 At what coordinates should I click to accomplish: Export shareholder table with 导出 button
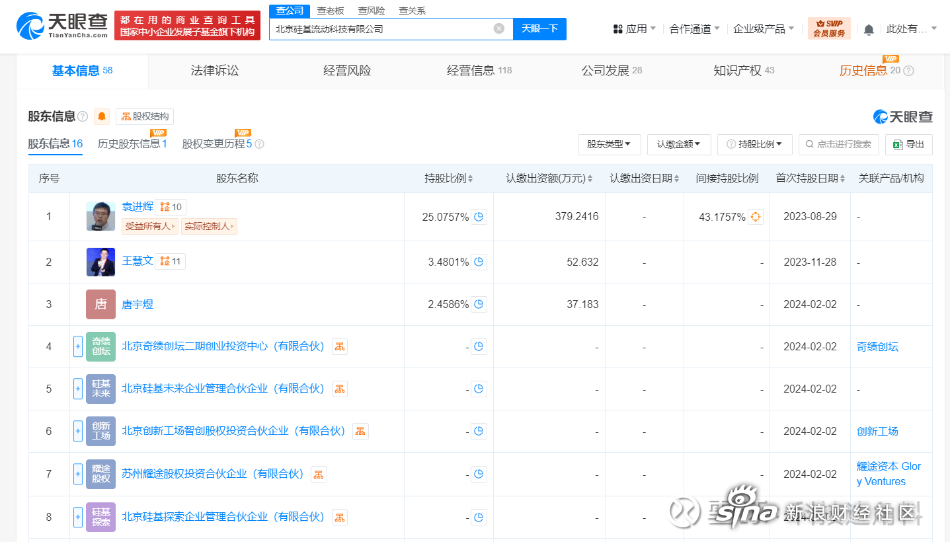(x=909, y=144)
